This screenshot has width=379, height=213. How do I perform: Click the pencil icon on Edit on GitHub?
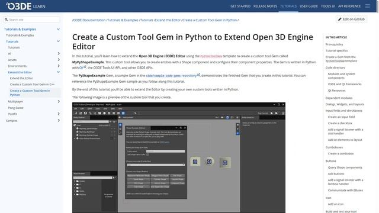coord(339,19)
